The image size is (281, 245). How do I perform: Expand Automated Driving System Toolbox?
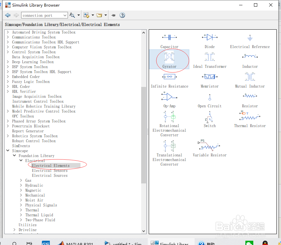click(x=8, y=32)
